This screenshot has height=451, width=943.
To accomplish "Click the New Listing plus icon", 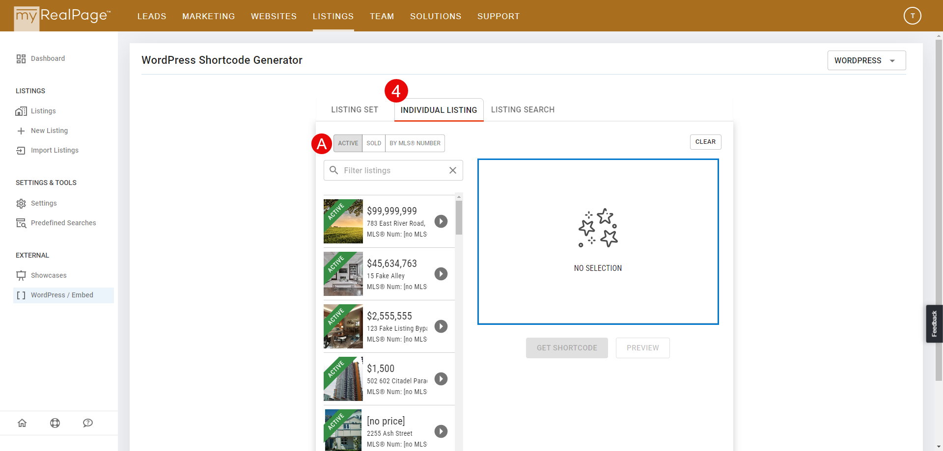I will coord(21,131).
